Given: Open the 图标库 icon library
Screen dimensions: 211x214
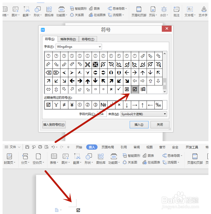Looking at the screenshot, I should [x=101, y=159].
